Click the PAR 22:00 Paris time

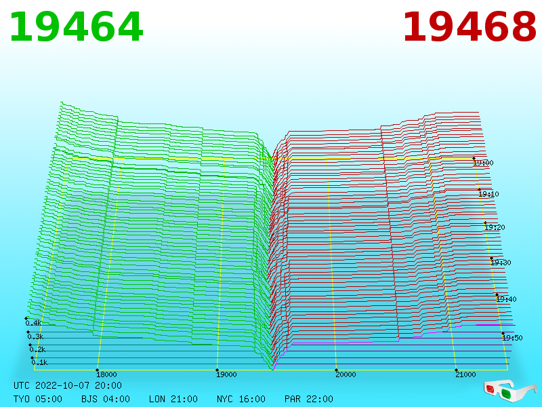309,399
